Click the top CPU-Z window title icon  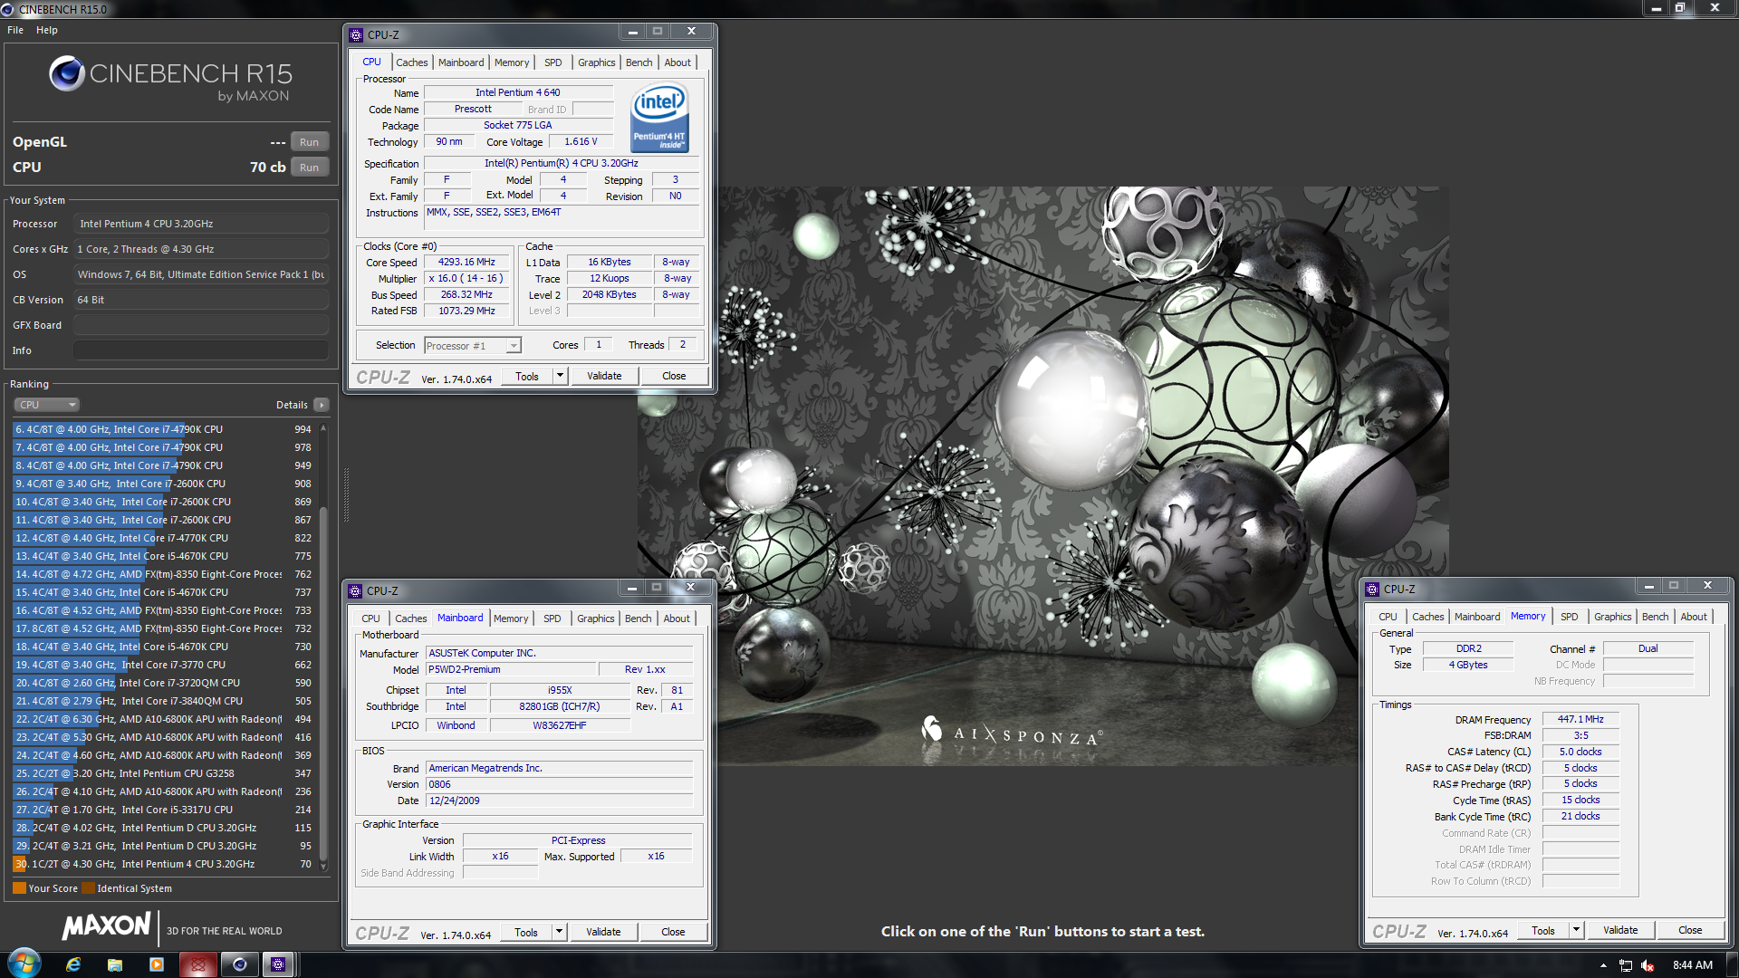tap(356, 34)
